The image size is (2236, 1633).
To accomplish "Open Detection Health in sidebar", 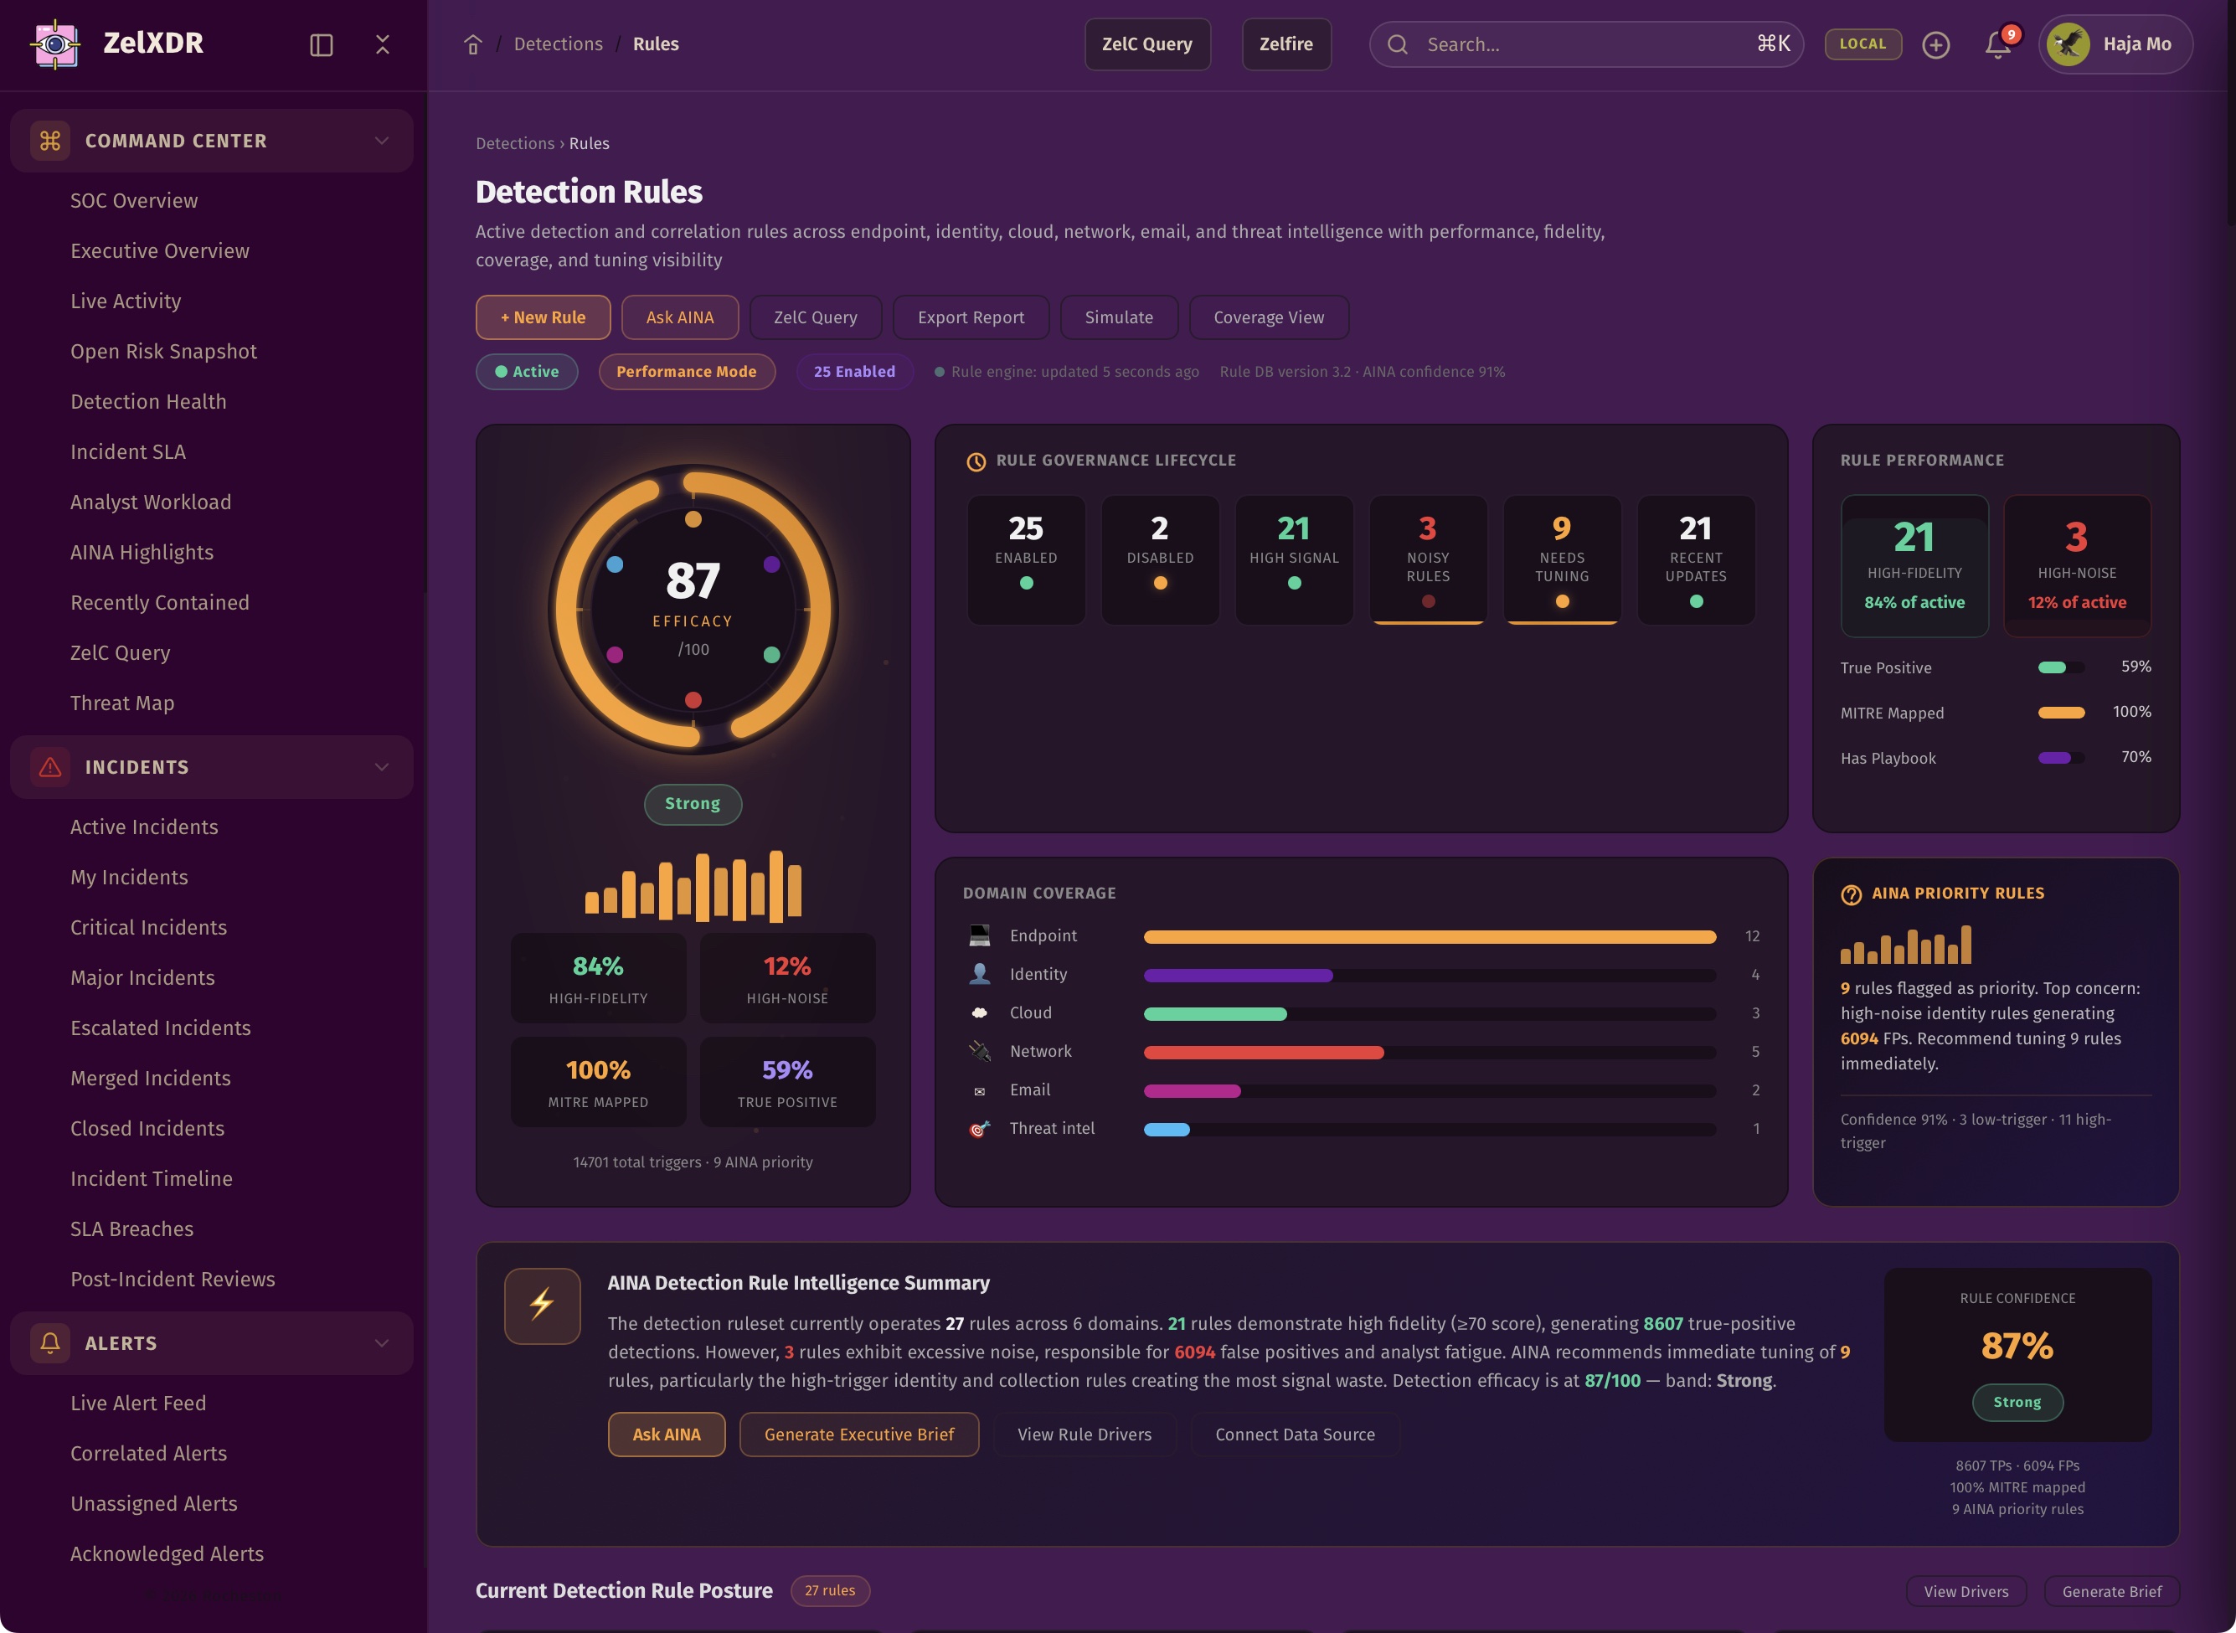I will pyautogui.click(x=148, y=401).
